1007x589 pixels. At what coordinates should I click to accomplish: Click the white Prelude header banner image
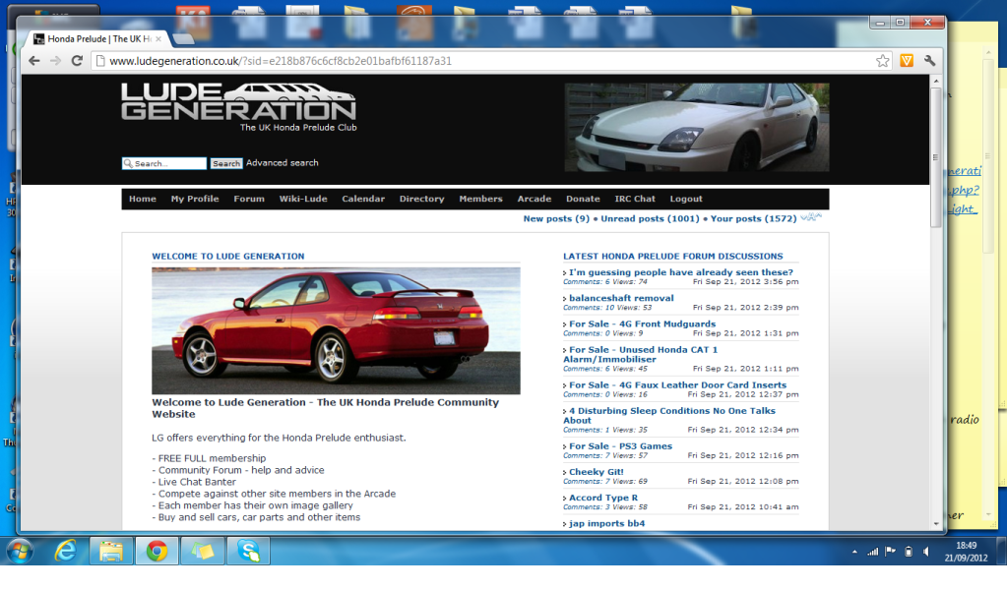(696, 127)
